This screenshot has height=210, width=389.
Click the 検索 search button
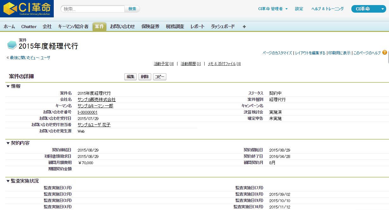pos(132,9)
